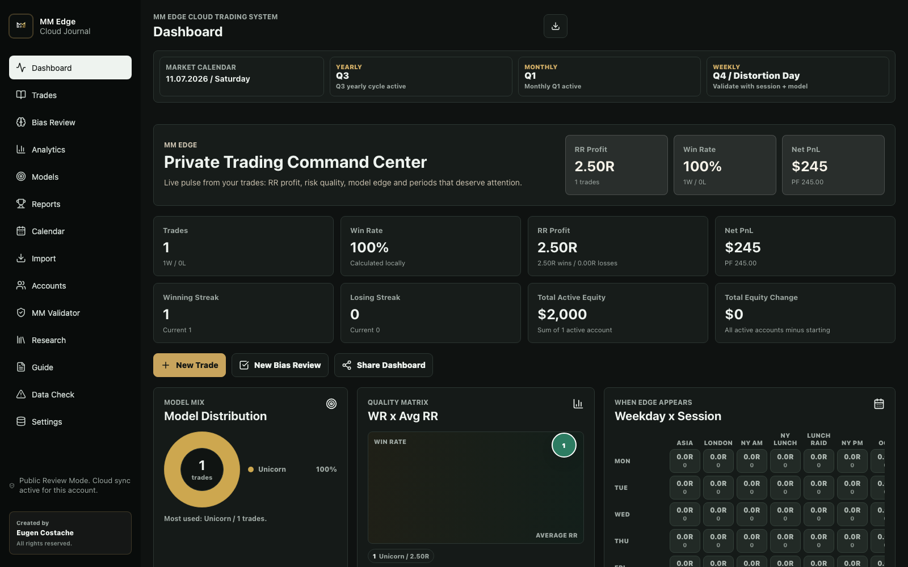Navigate to the MM Validator page

pyautogui.click(x=70, y=312)
